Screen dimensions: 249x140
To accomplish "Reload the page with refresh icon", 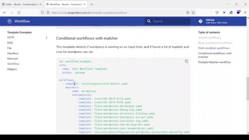I will (x=19, y=13).
